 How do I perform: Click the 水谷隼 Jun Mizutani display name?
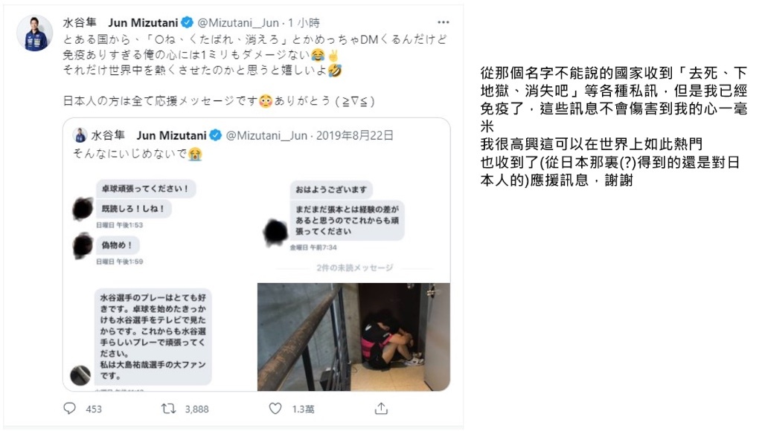[121, 22]
